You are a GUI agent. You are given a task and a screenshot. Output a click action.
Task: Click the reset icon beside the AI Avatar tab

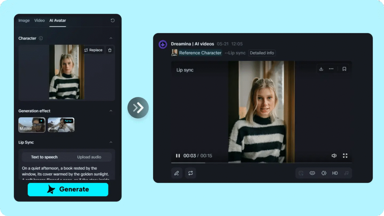pyautogui.click(x=112, y=21)
